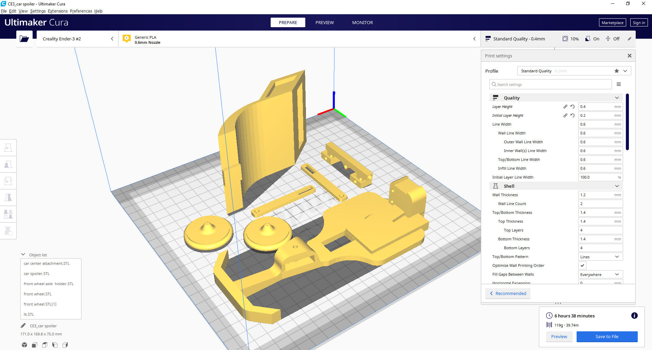
Task: Switch to left side view icon
Action: click(x=55, y=345)
